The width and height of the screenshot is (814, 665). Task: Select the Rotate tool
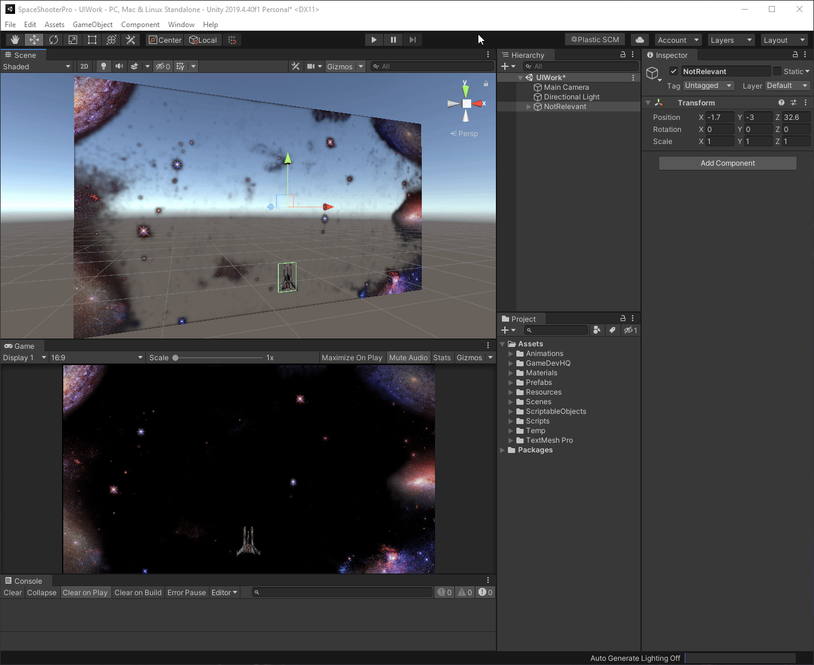click(54, 40)
